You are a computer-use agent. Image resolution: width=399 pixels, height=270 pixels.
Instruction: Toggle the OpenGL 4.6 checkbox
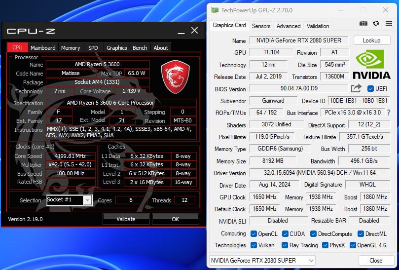click(353, 245)
